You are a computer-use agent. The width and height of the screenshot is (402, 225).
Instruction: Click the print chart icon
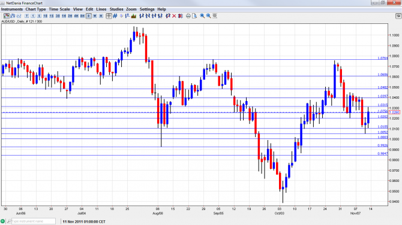(188, 16)
